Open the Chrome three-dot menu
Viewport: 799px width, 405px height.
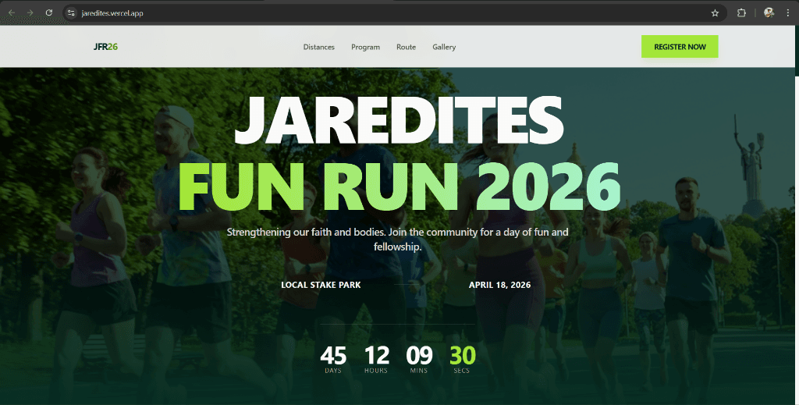788,12
